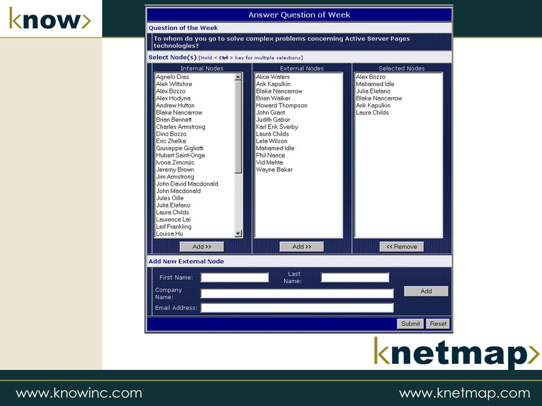Select Brian Bennett in Internal Nodes
The image size is (542, 406).
pyautogui.click(x=173, y=120)
